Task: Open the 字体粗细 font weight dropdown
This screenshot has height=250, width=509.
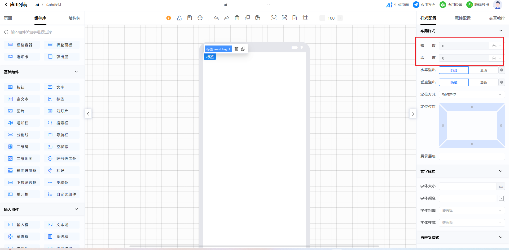Action: [x=472, y=211]
